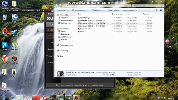Open the Steam desktop shortcut
Screen dimensions: 178x100
tap(14, 32)
